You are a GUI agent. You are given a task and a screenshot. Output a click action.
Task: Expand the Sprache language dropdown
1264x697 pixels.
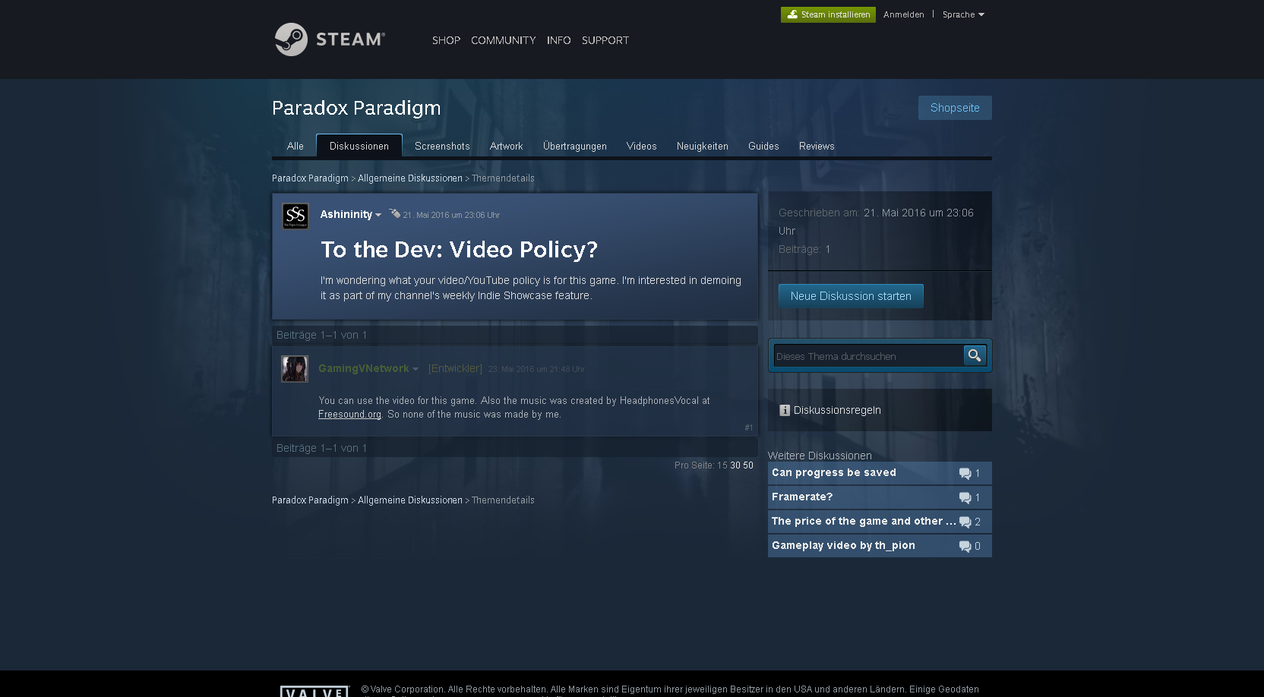coord(963,14)
